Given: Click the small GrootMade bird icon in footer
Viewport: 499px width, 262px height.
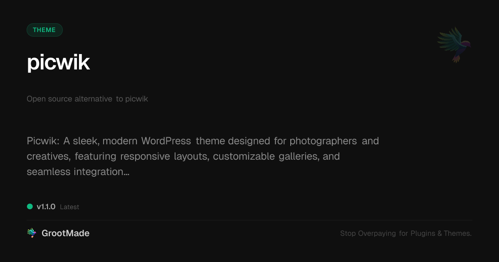Looking at the screenshot, I should coord(32,233).
